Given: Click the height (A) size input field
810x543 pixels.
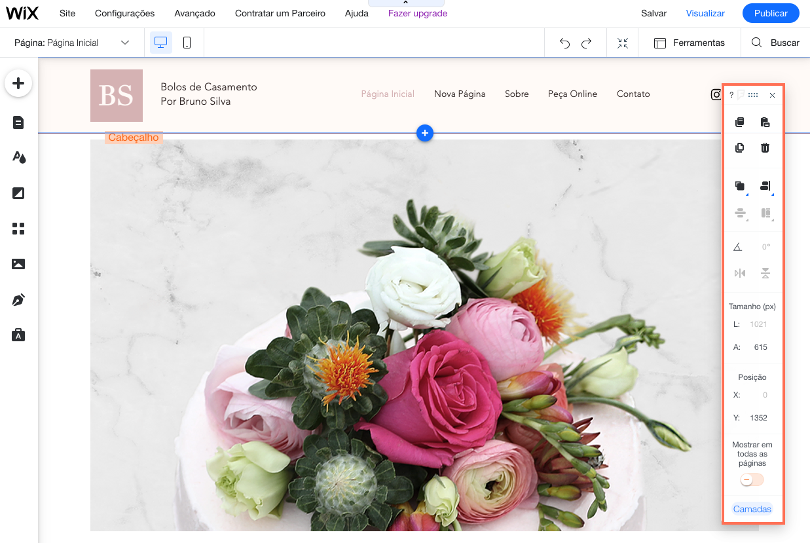Looking at the screenshot, I should click(760, 347).
